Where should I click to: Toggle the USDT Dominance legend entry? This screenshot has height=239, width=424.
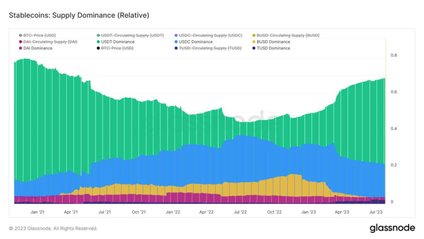115,42
